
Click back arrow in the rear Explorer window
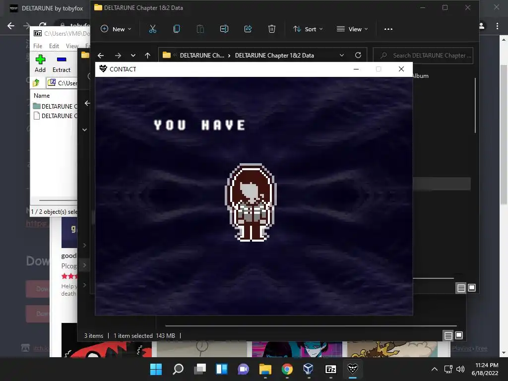coord(87,103)
